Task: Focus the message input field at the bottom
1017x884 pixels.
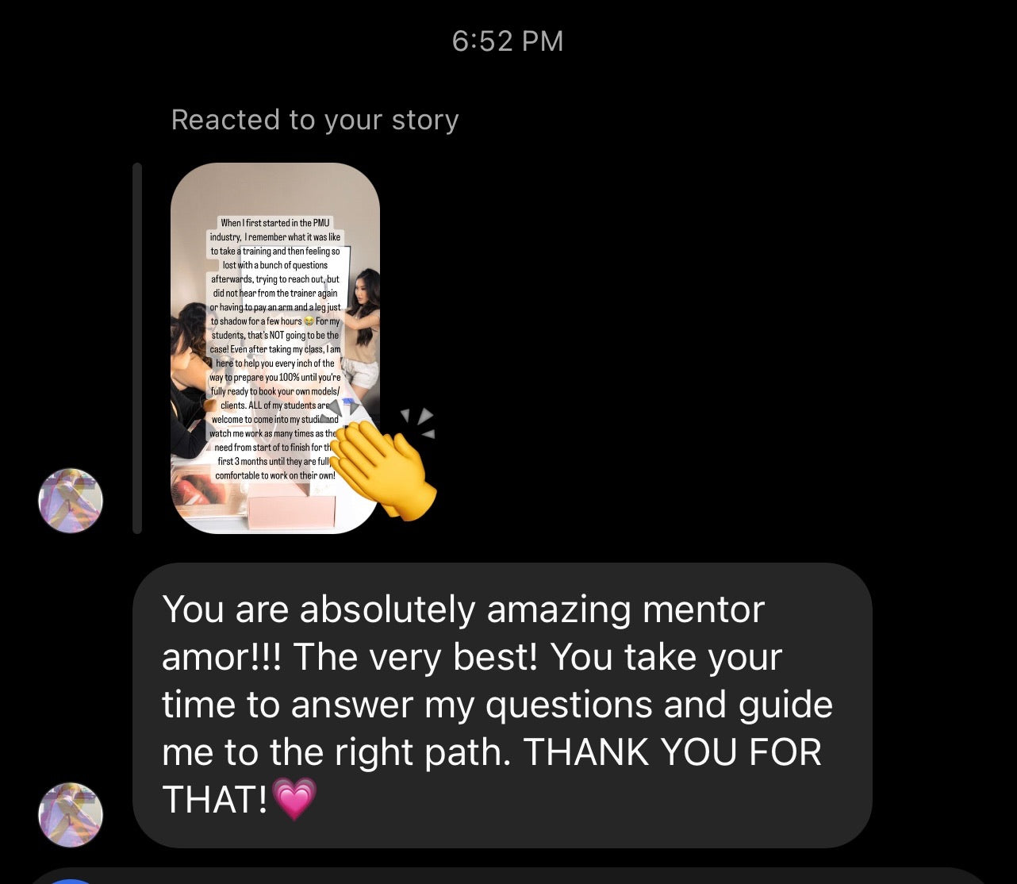Action: (508, 876)
